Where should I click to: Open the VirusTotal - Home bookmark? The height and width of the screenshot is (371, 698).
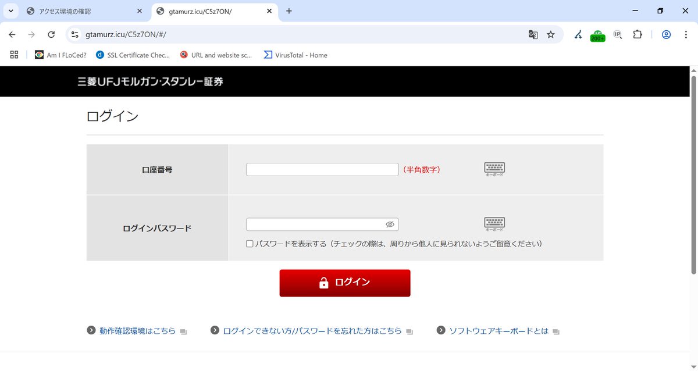pos(295,55)
